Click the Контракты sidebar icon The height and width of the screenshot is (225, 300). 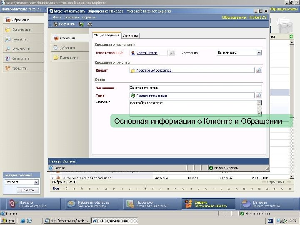tap(8, 59)
